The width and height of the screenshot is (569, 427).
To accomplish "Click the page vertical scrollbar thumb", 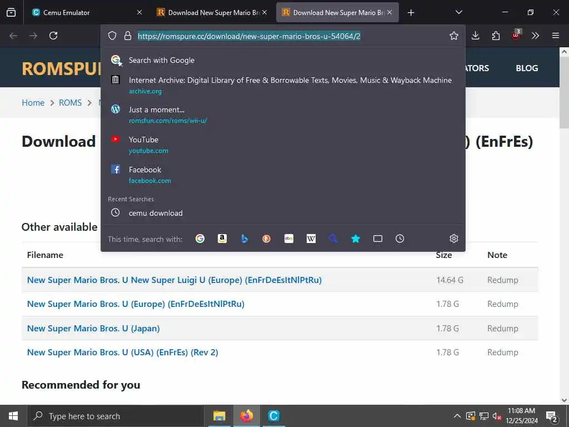I will [x=564, y=93].
